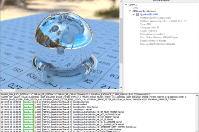Select the CPUs tree item
199x132 pixels.
click(x=135, y=8)
